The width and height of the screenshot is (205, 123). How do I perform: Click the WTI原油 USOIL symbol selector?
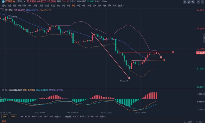tap(13, 2)
